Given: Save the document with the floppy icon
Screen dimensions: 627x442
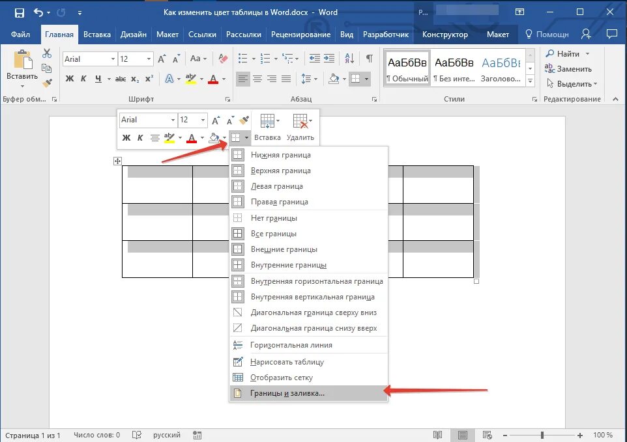Looking at the screenshot, I should [19, 13].
